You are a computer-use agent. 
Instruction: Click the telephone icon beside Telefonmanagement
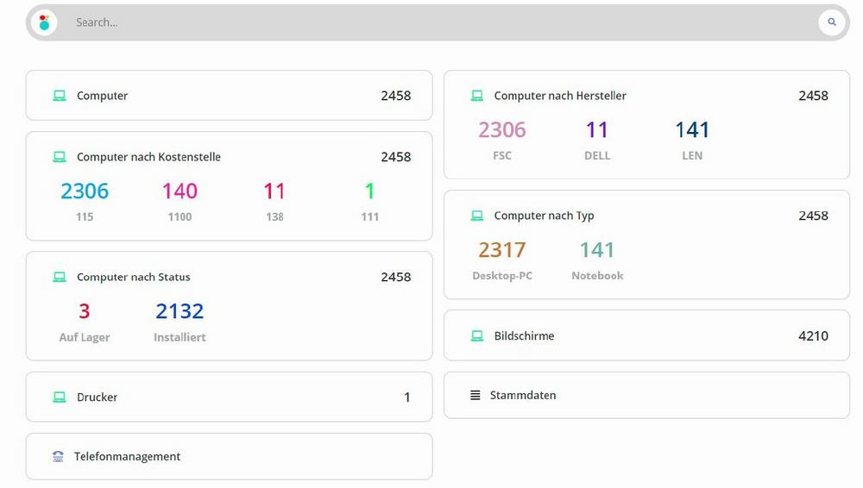[x=58, y=457]
